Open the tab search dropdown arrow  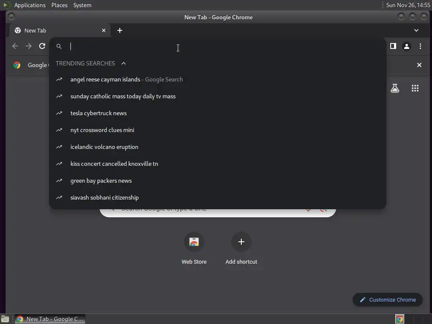coord(416,30)
